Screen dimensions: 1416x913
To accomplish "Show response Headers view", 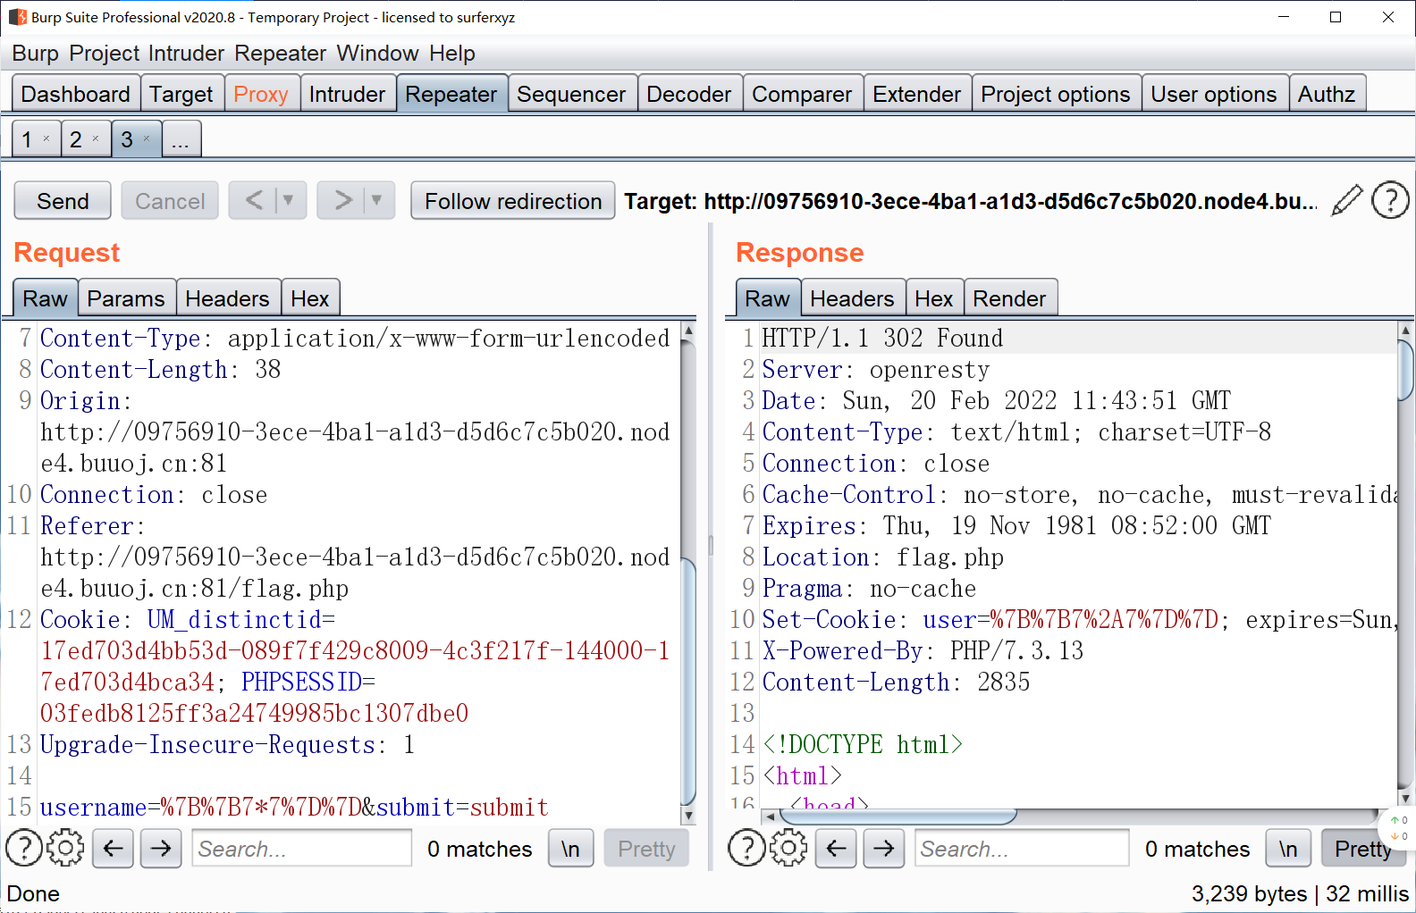I will pyautogui.click(x=852, y=298).
